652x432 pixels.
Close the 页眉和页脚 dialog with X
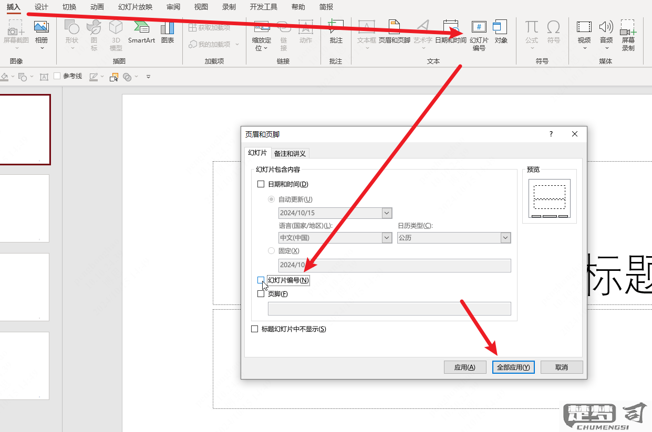pyautogui.click(x=575, y=134)
